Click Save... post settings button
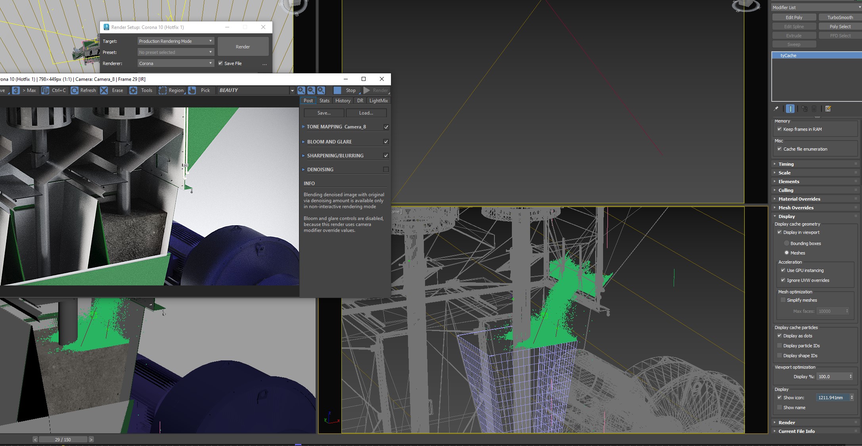The image size is (862, 446). 324,113
